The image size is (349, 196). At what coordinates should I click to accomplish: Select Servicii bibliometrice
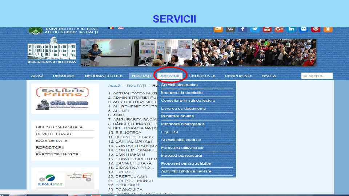click(181, 140)
